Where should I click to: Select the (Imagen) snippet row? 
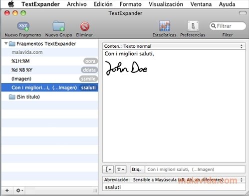(50, 79)
